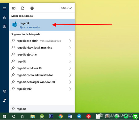Viewport: 139px width, 120px height.
Task: Open the Notebook icon in sidebar
Action: [x=5, y=27]
